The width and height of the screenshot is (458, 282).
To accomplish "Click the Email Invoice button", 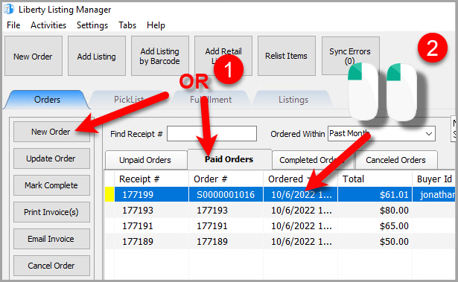I will pyautogui.click(x=51, y=239).
